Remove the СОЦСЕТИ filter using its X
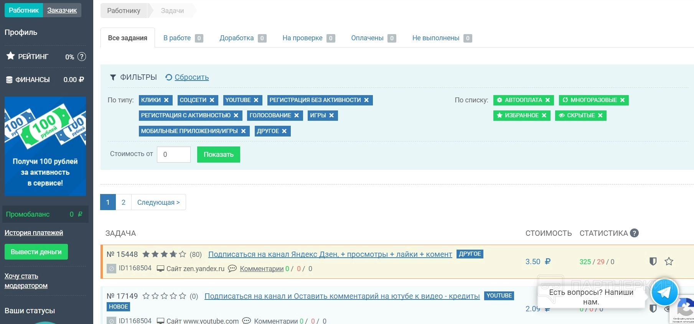The image size is (694, 324). (x=212, y=100)
